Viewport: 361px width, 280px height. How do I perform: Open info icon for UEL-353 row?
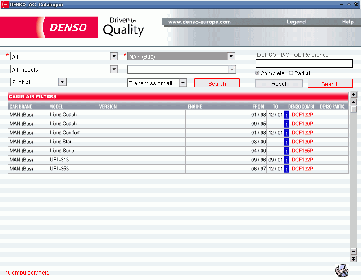tap(287, 169)
